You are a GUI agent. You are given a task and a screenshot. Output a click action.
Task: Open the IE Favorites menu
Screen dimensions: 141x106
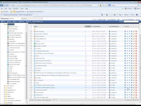tap(16, 9)
